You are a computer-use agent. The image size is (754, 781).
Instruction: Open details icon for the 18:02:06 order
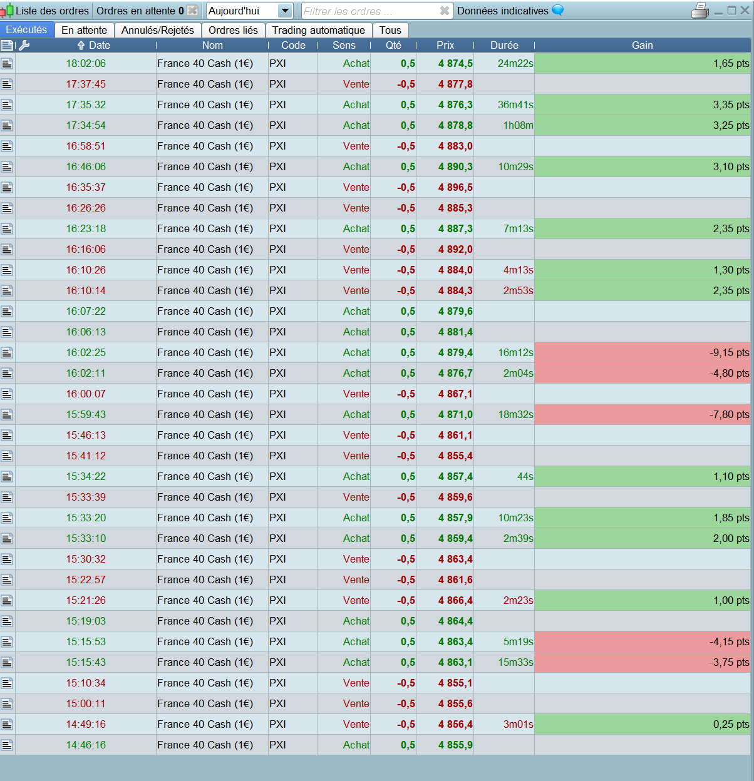pyautogui.click(x=7, y=63)
